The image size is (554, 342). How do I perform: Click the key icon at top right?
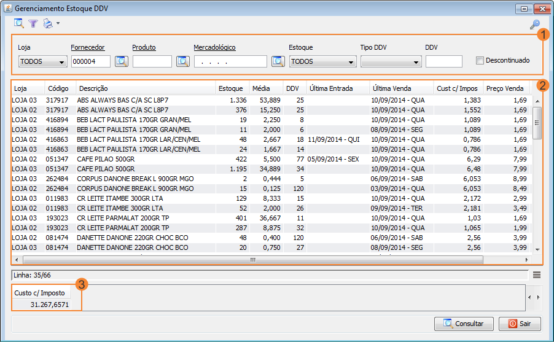pos(535,25)
